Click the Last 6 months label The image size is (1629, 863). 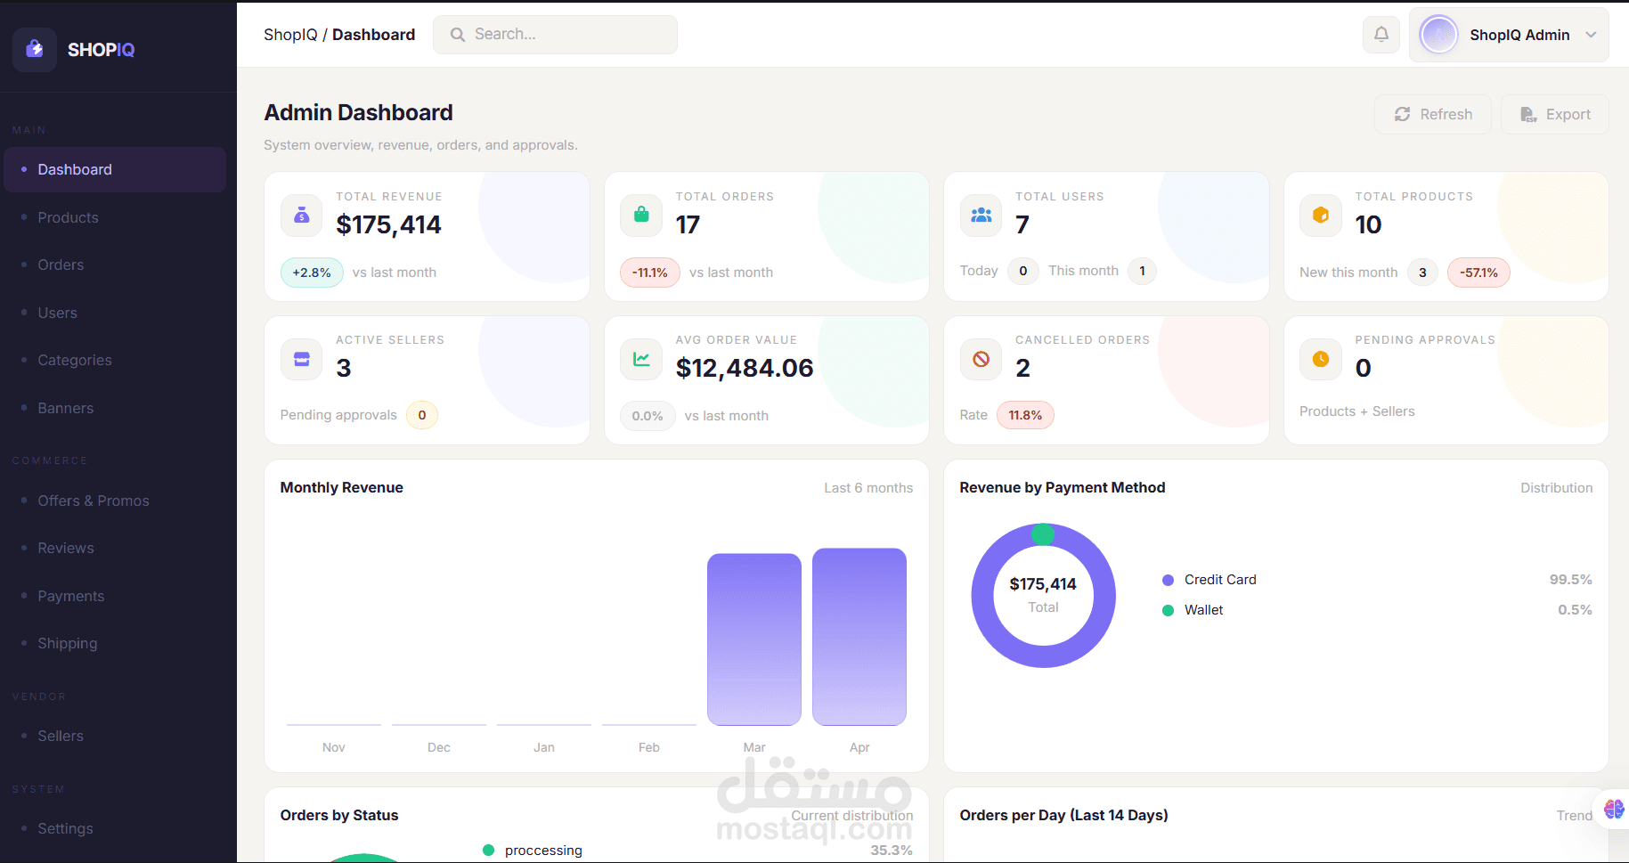tap(868, 488)
